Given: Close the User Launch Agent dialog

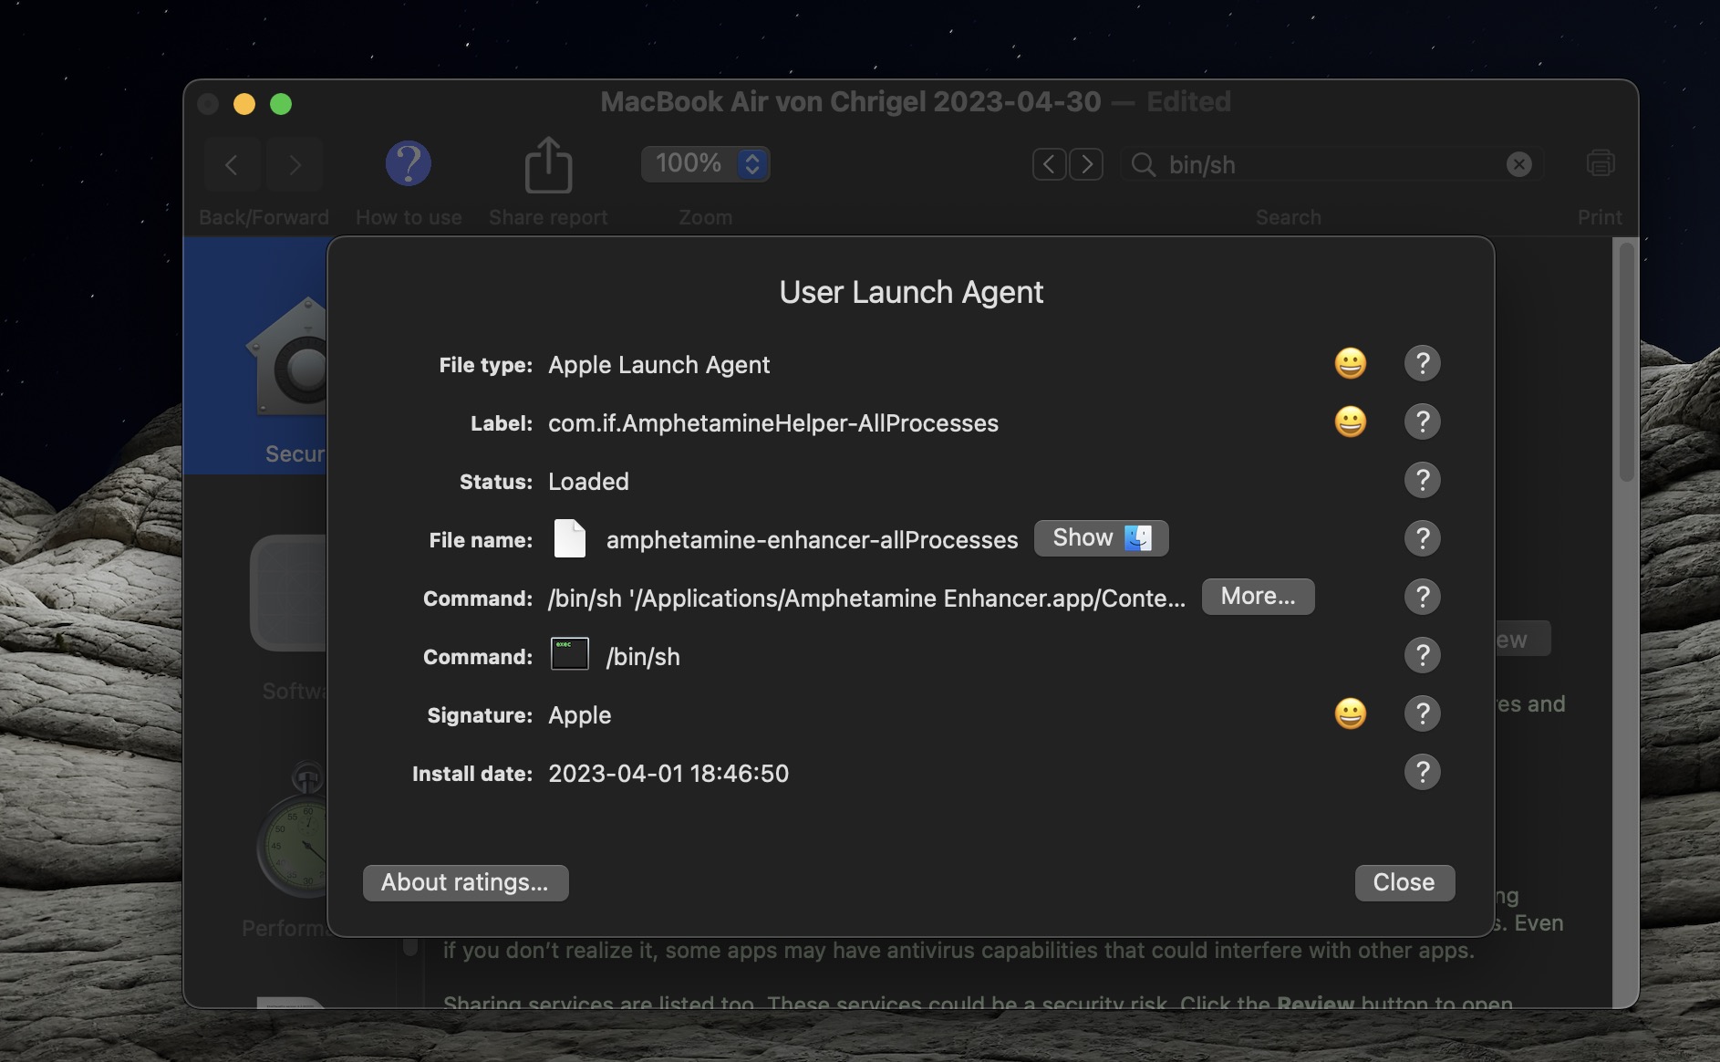Looking at the screenshot, I should [x=1404, y=883].
